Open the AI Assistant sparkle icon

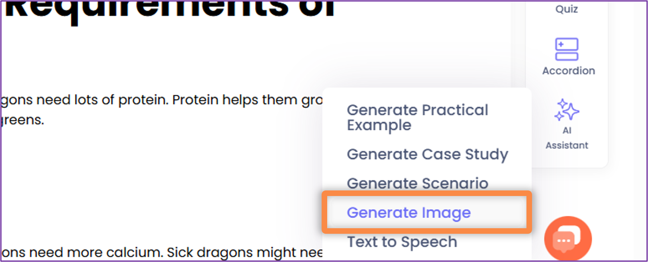pos(566,110)
